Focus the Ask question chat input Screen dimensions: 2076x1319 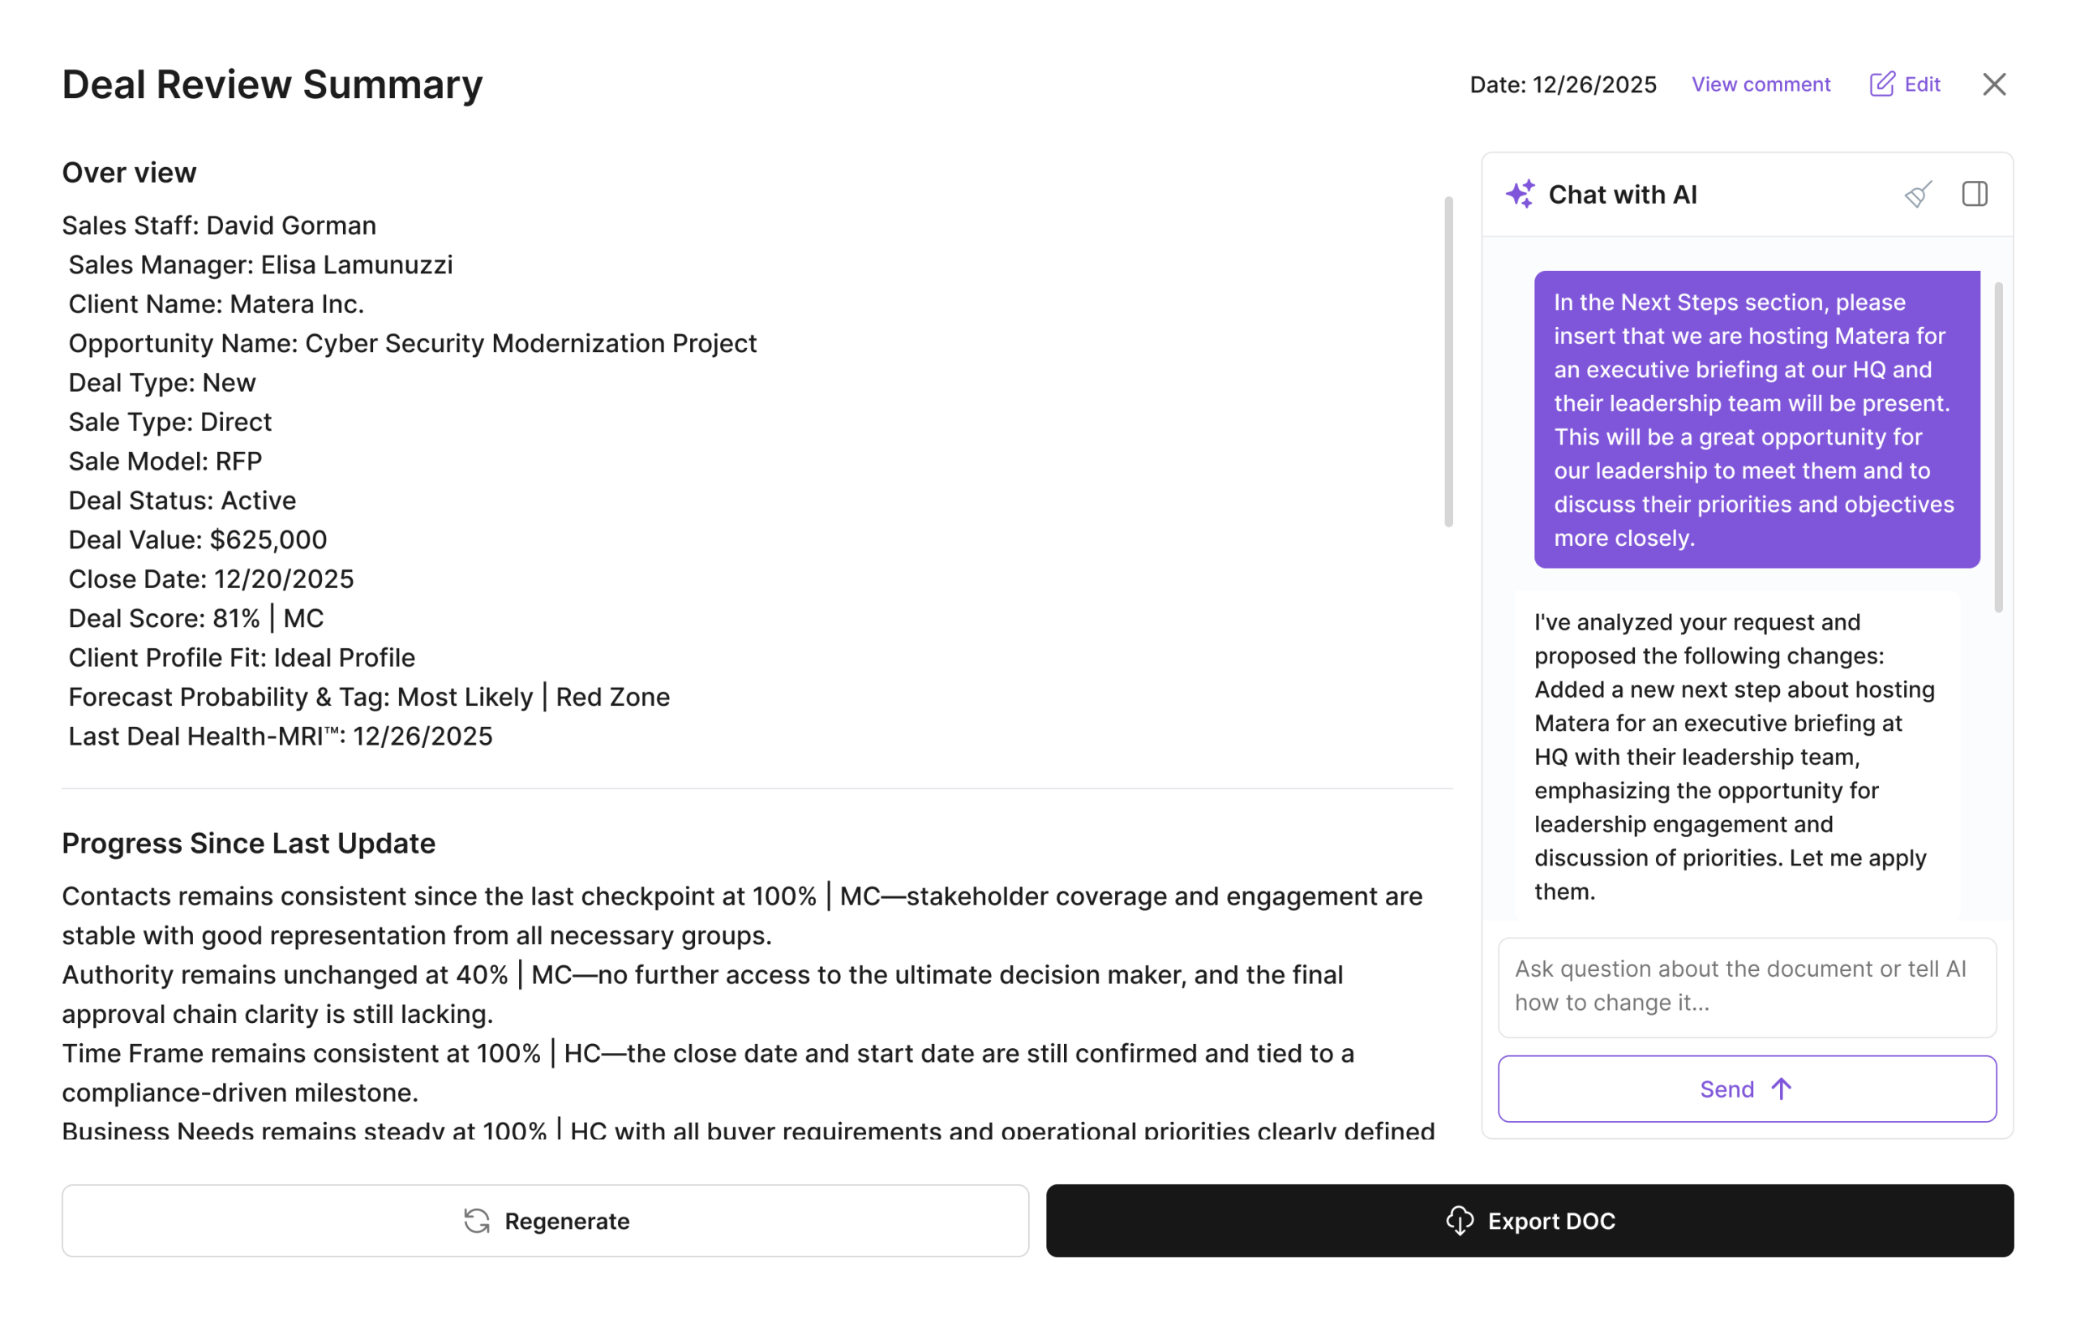[1747, 987]
